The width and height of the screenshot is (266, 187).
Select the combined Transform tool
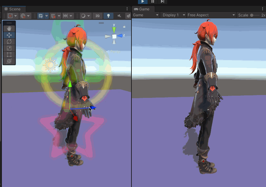[x=9, y=61]
